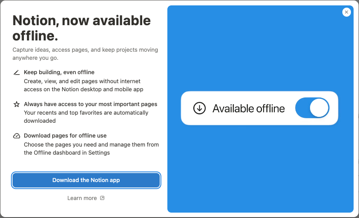359x218 pixels.
Task: Click the cloud check icon beside Download pages
Action: click(x=17, y=136)
